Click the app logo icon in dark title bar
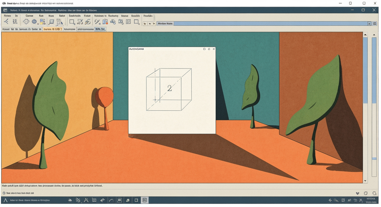This screenshot has height=207, width=381. (x=5, y=10)
